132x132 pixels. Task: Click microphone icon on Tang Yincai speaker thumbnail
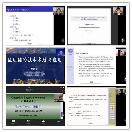click(x=55, y=100)
